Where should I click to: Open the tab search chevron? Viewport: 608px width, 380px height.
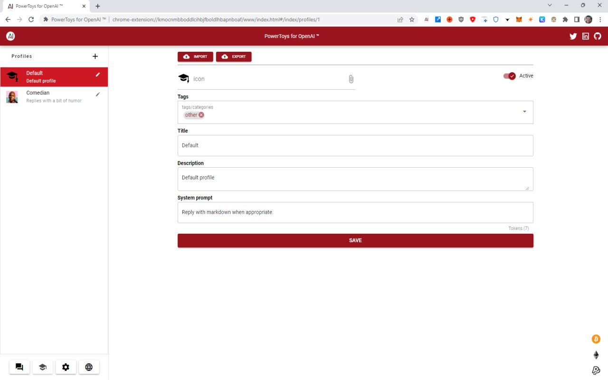coord(550,5)
